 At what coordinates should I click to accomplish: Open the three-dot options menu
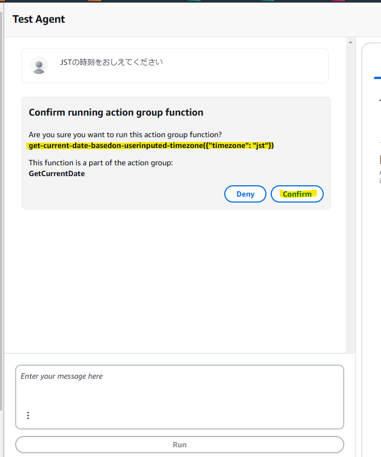(x=28, y=415)
